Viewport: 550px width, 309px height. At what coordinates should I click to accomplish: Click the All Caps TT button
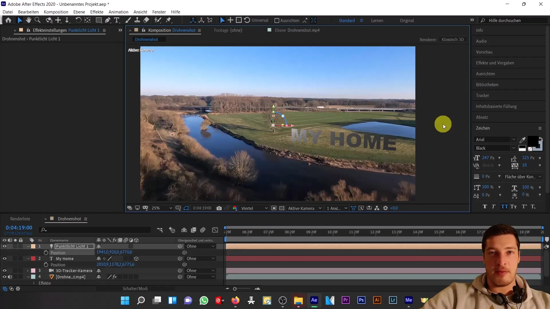504,207
